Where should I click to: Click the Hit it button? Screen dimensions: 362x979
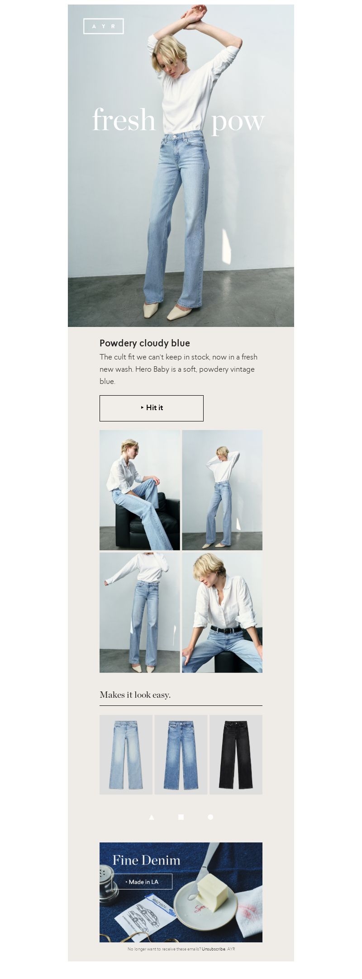(x=152, y=408)
